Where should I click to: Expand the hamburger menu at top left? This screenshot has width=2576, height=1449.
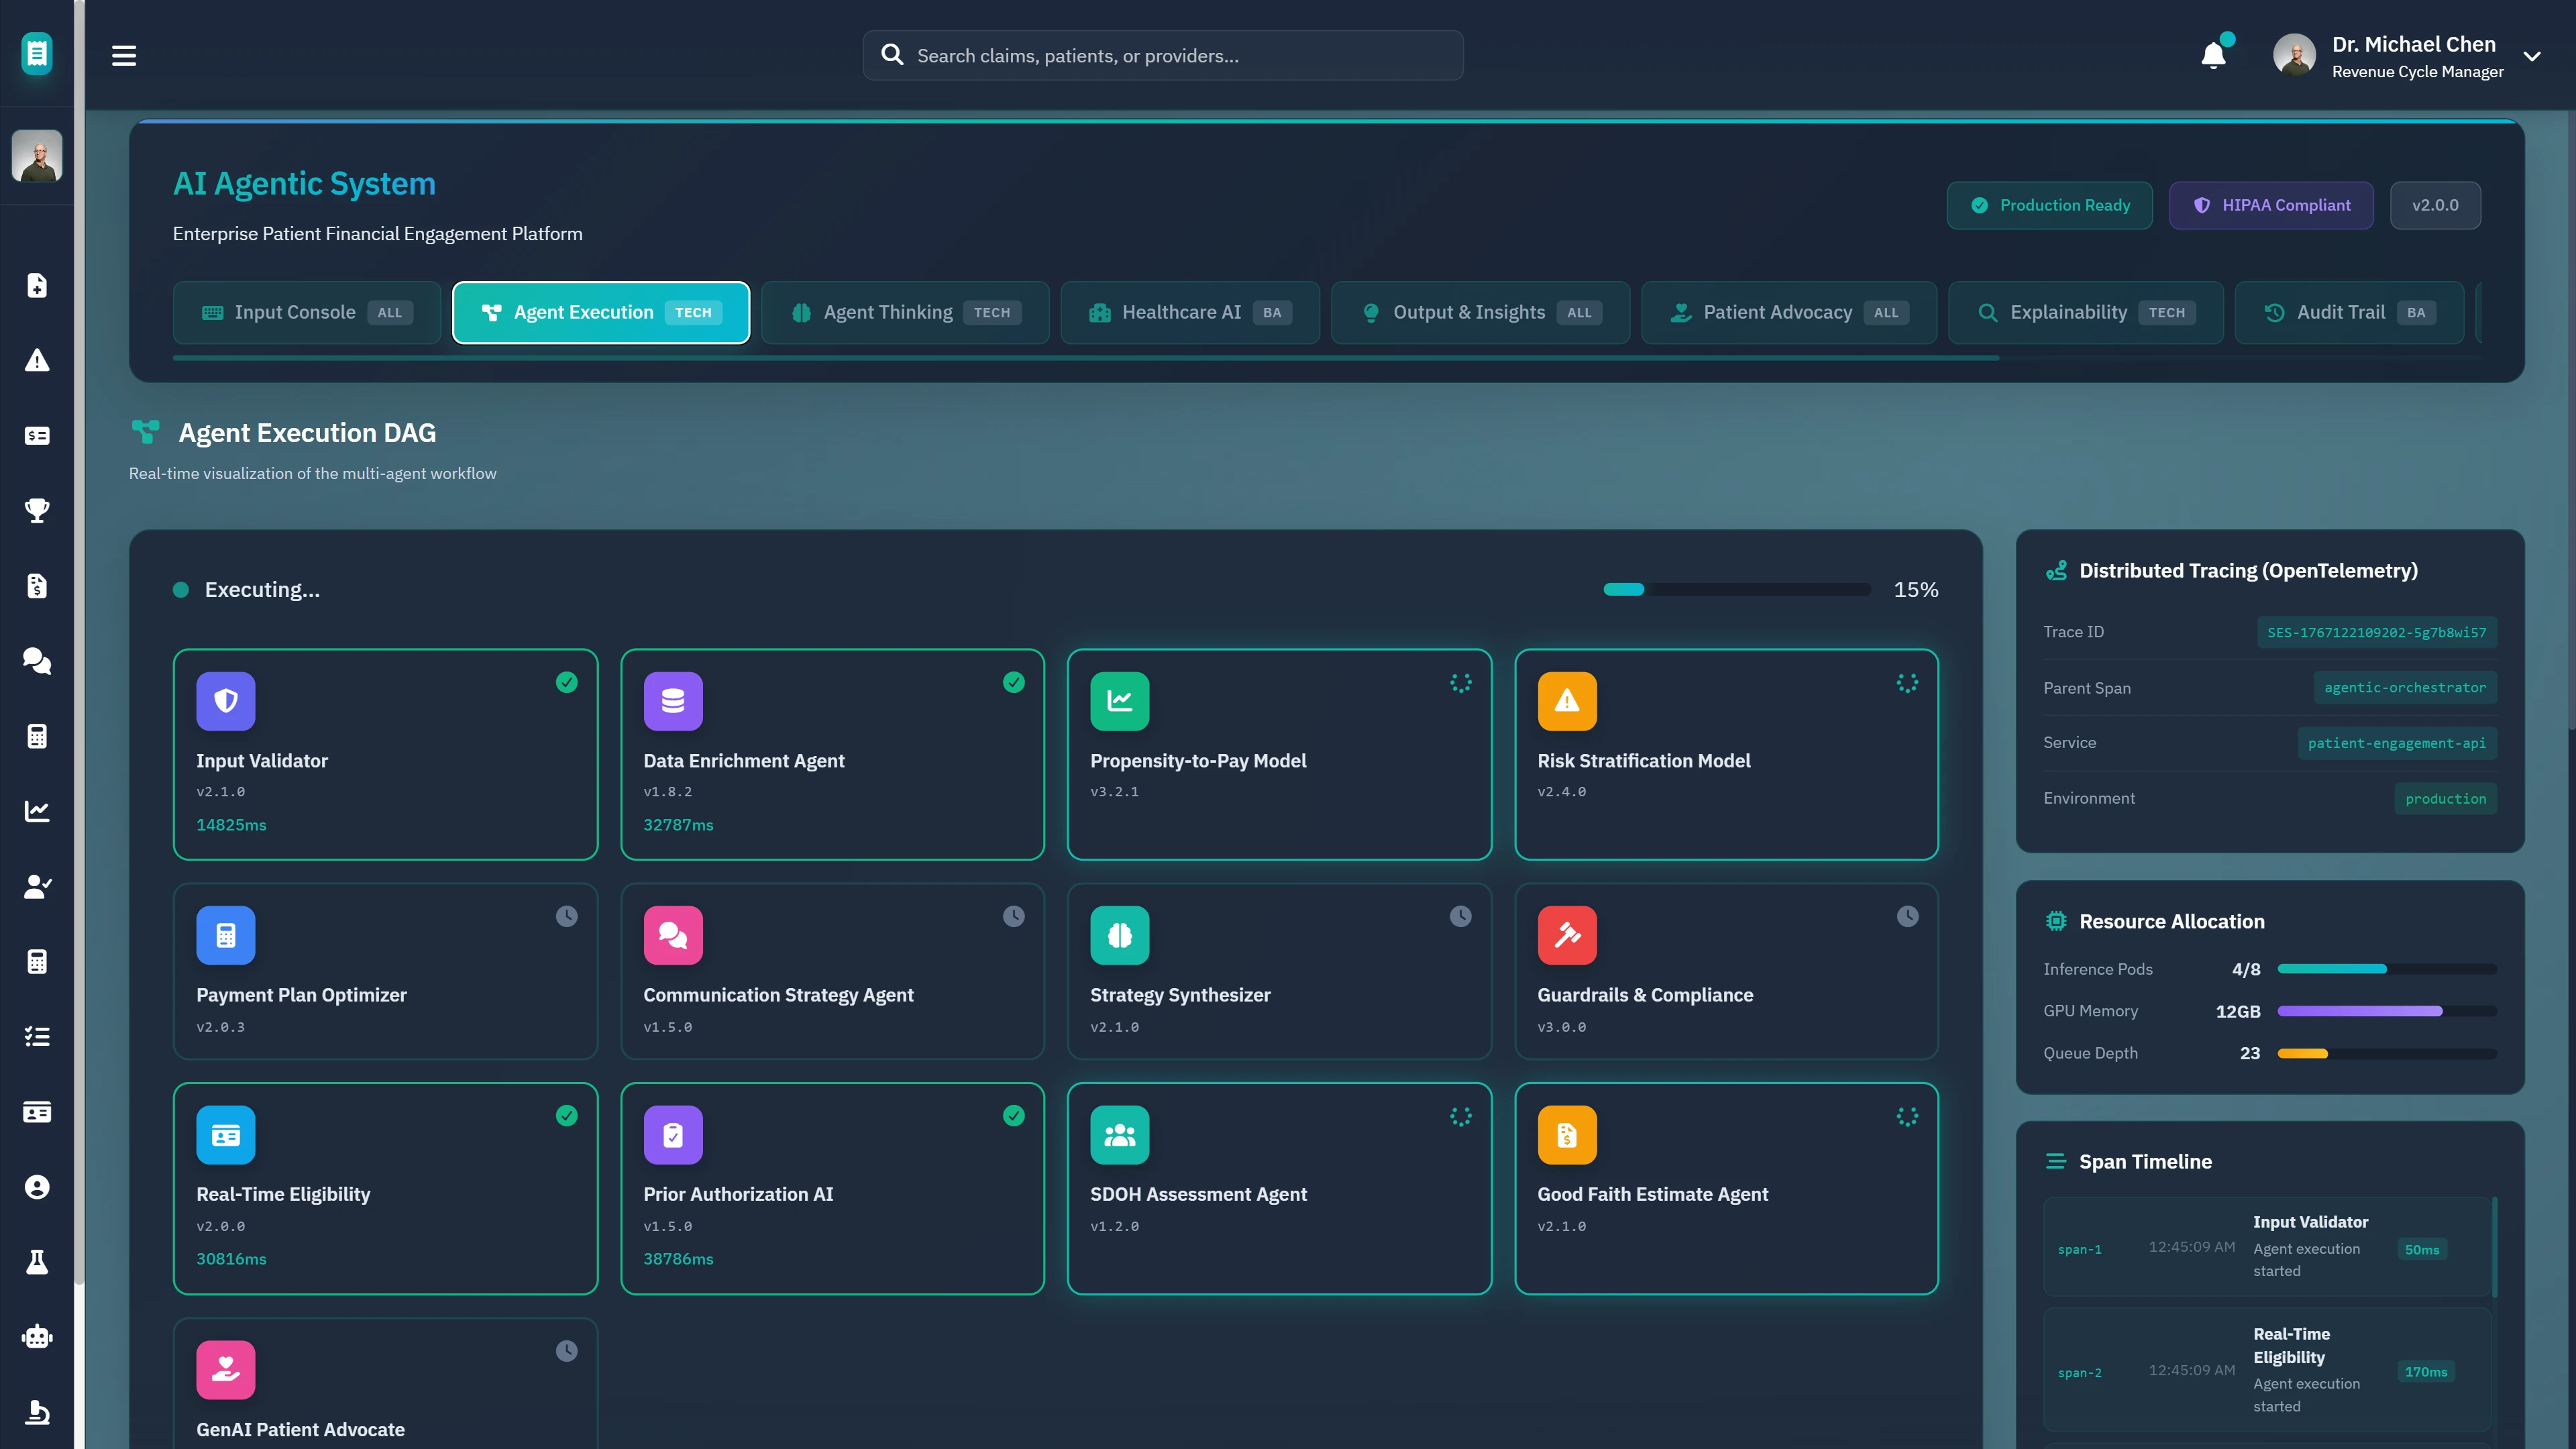(x=123, y=55)
